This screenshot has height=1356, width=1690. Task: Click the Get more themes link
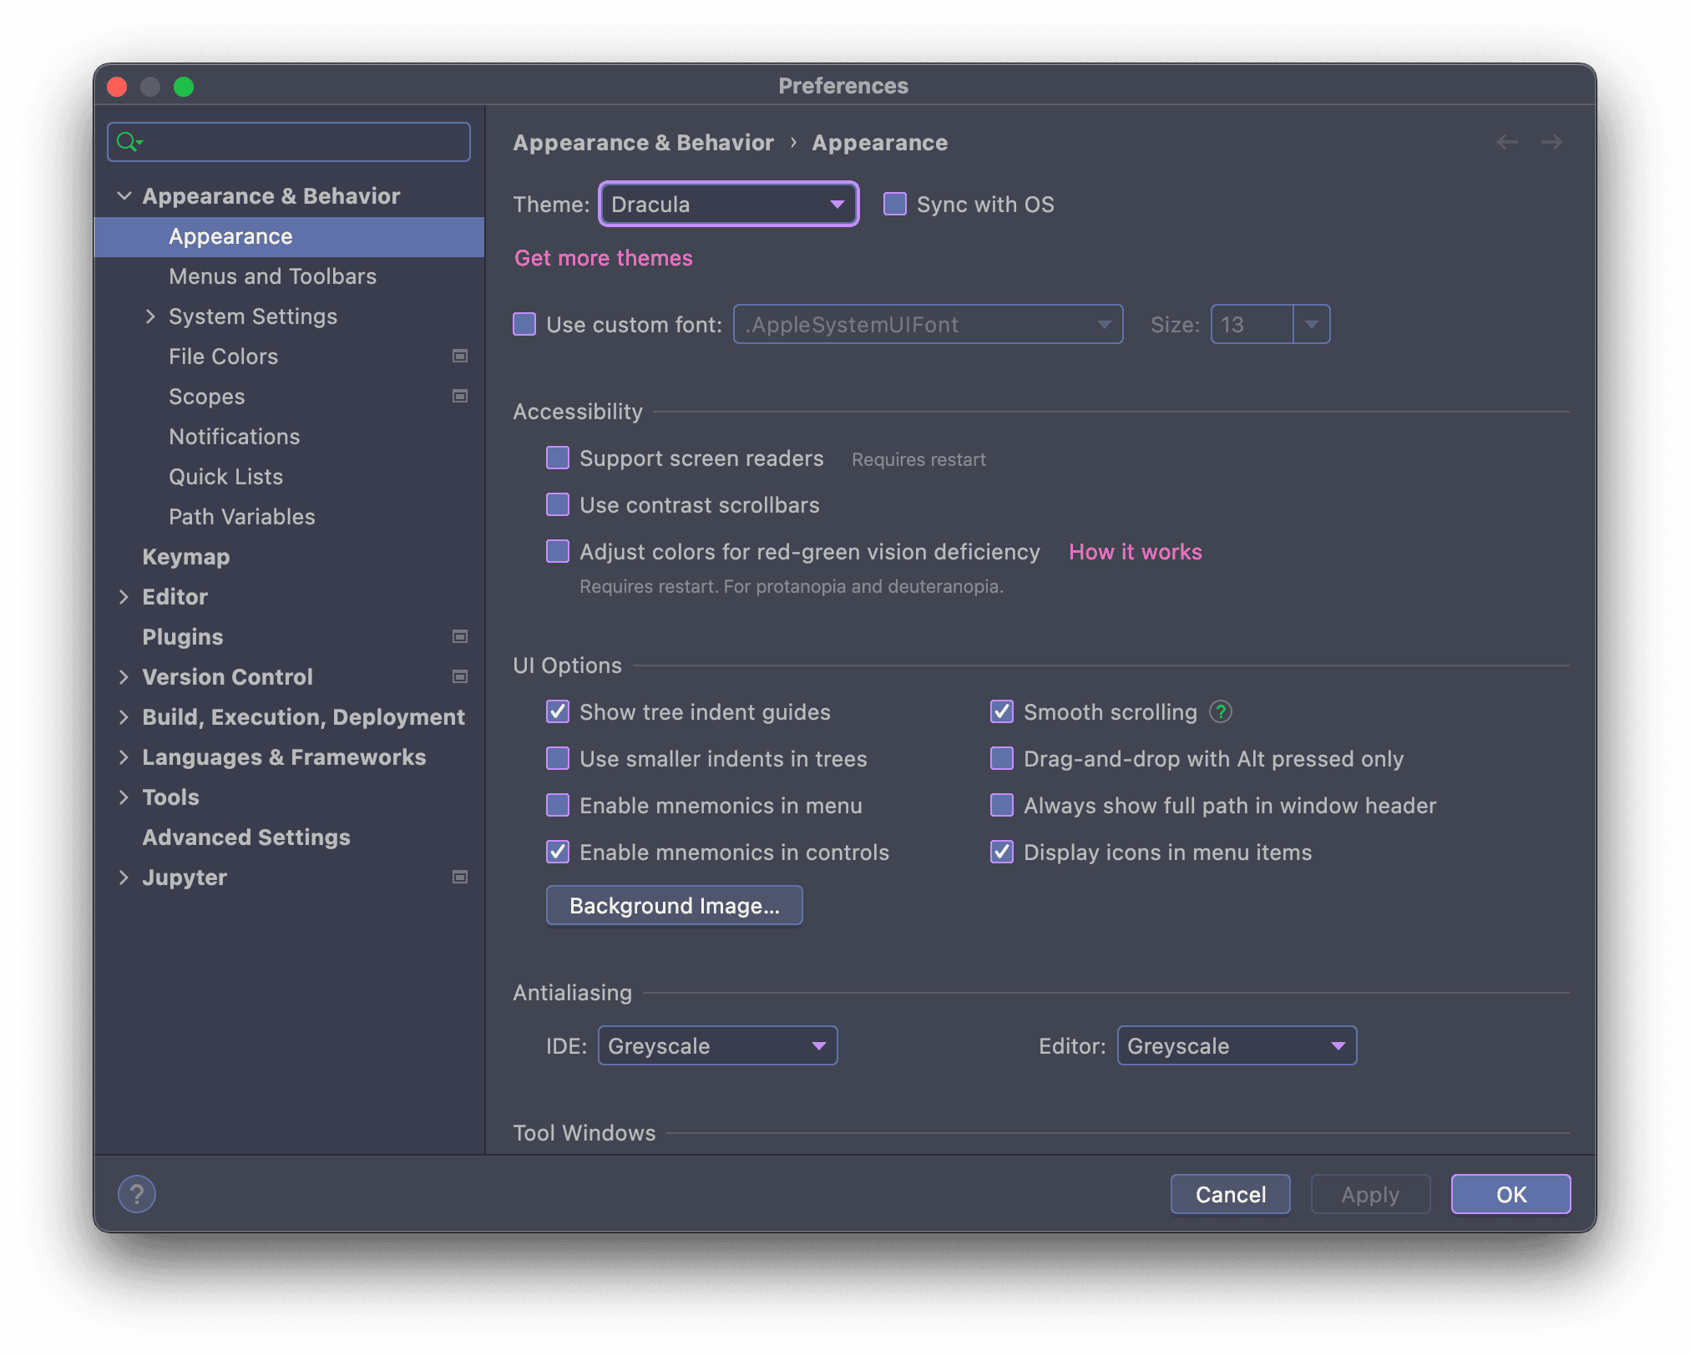tap(603, 258)
